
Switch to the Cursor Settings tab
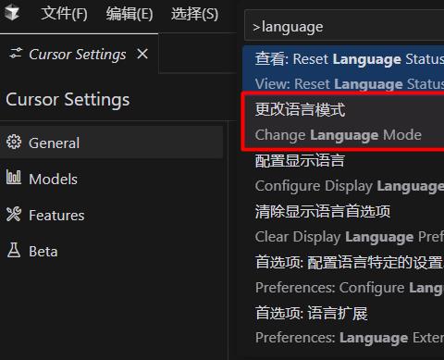(79, 55)
